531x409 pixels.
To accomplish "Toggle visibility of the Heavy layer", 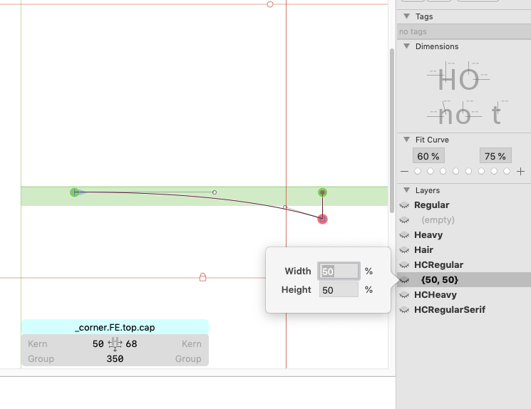I will point(405,235).
